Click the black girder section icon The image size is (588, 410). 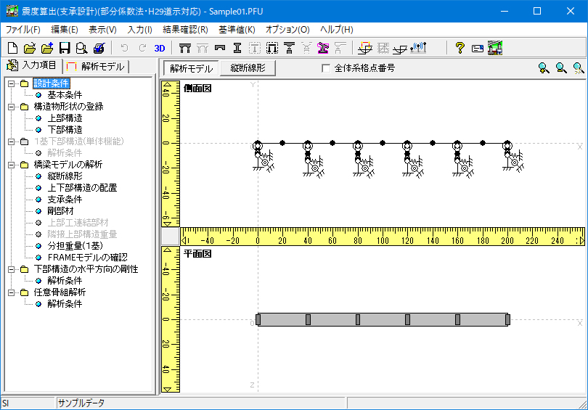pyautogui.click(x=220, y=48)
